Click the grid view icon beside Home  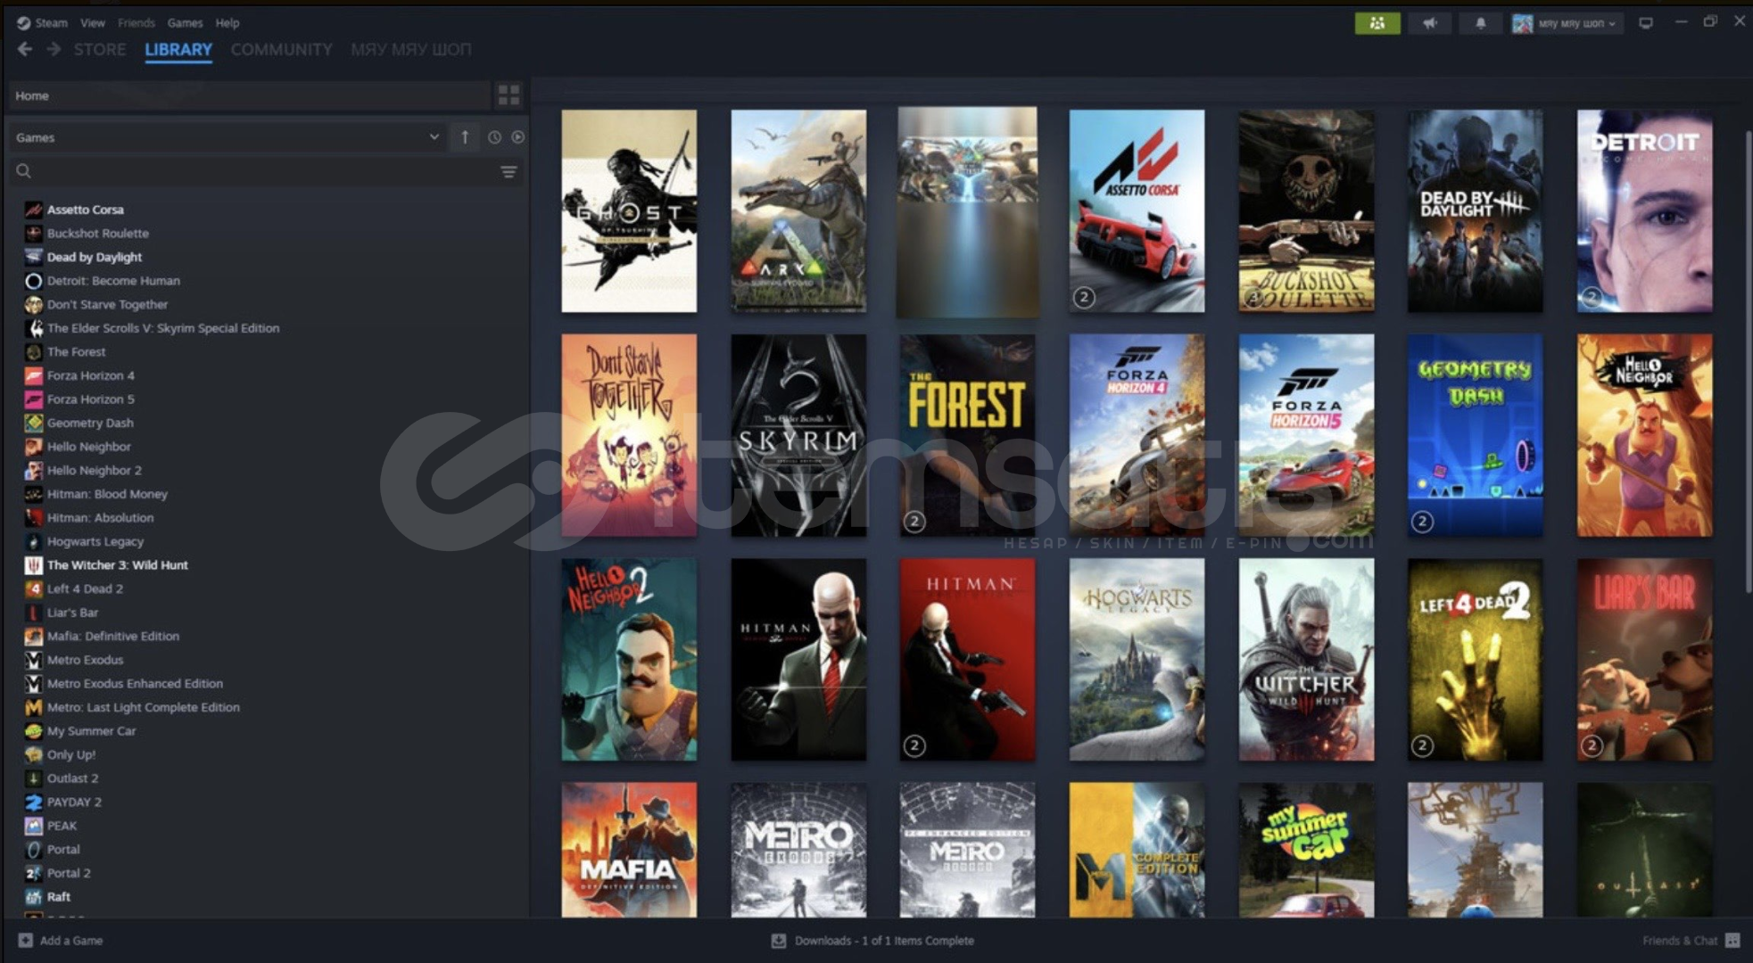[x=509, y=95]
